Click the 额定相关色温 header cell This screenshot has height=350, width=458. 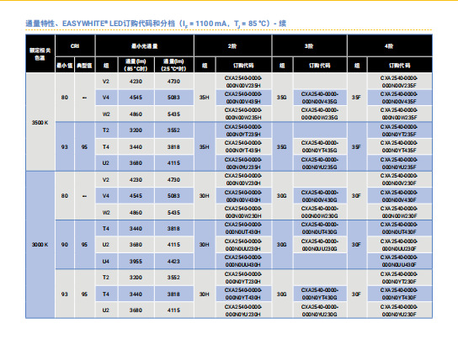pos(40,54)
